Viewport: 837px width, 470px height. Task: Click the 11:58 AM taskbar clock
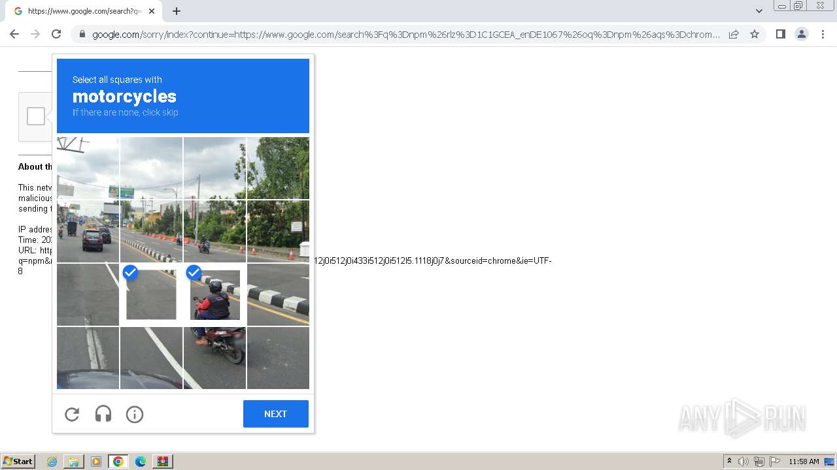coord(804,462)
